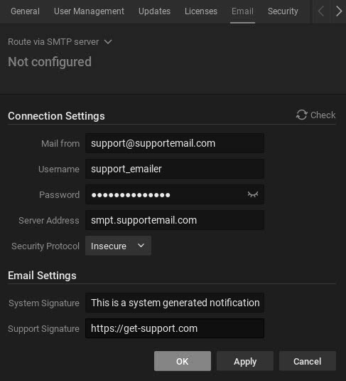Go to the Licenses tab
Screen dimensions: 346x381
point(201,11)
